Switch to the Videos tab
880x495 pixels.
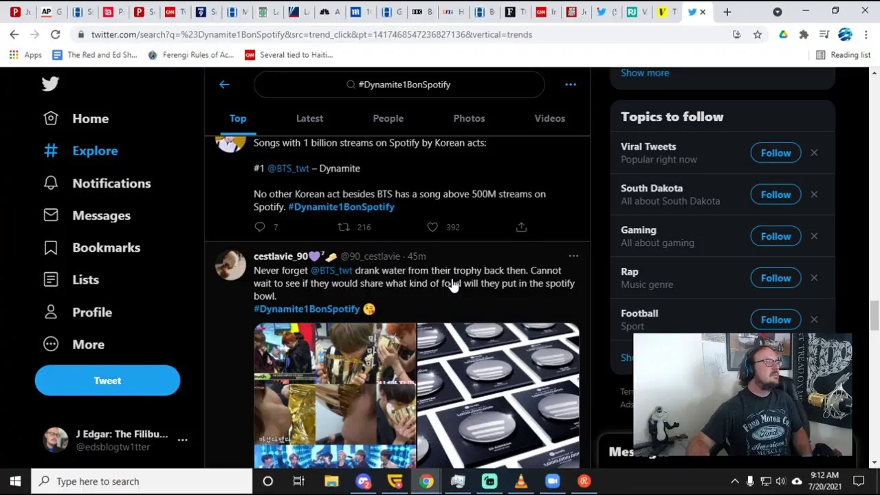pos(549,118)
